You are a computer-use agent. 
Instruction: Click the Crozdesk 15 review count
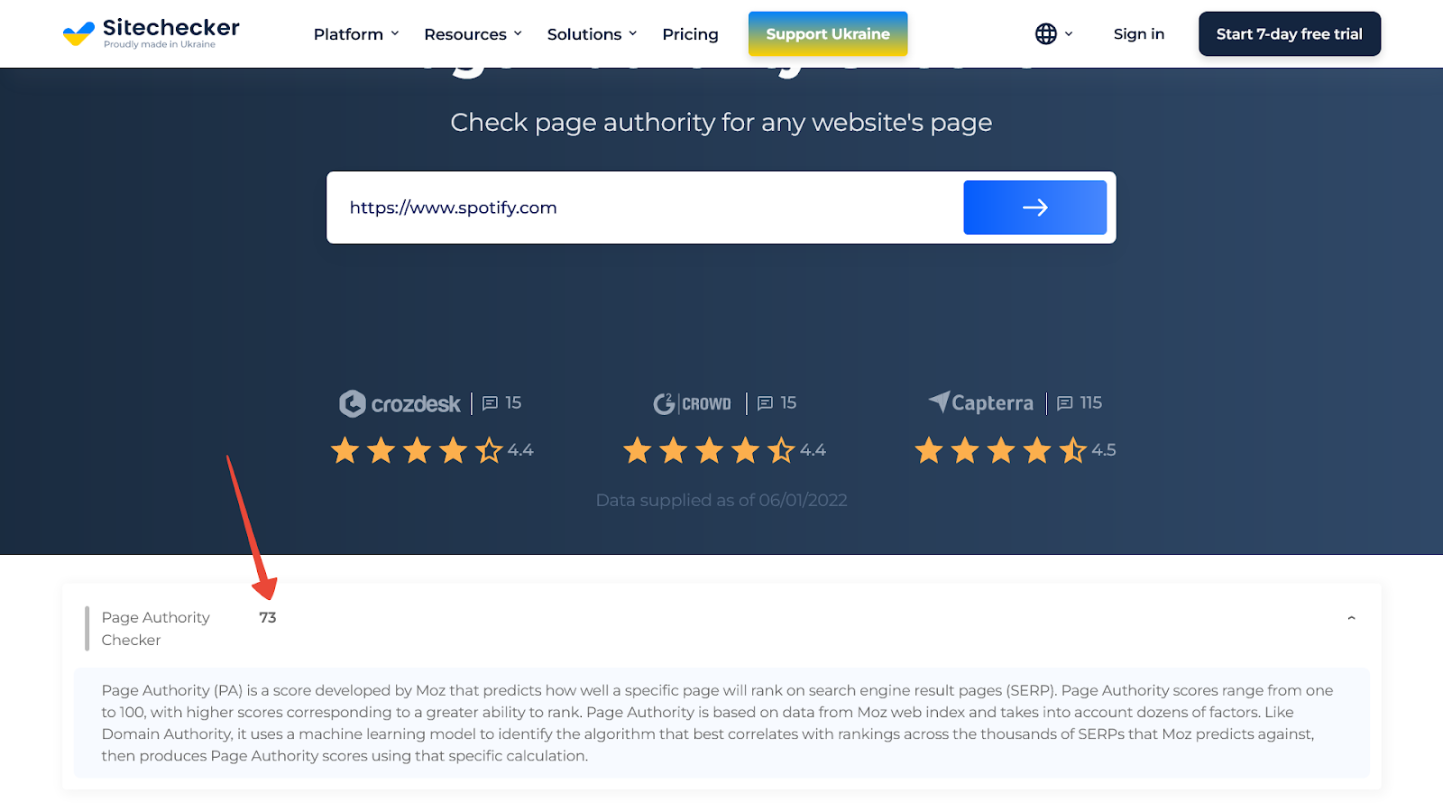click(513, 403)
